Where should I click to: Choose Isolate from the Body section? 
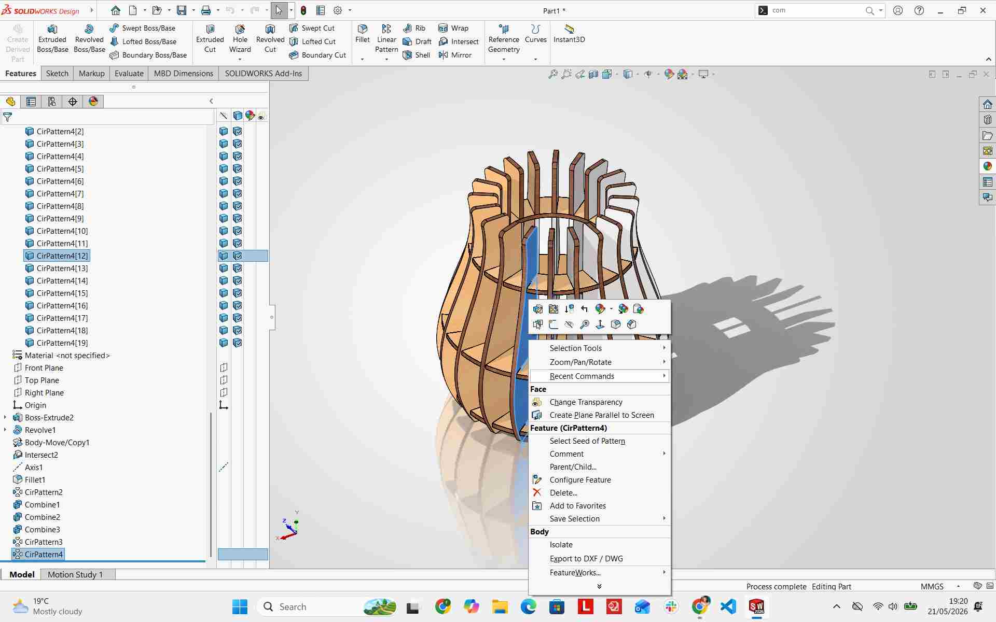click(599, 545)
